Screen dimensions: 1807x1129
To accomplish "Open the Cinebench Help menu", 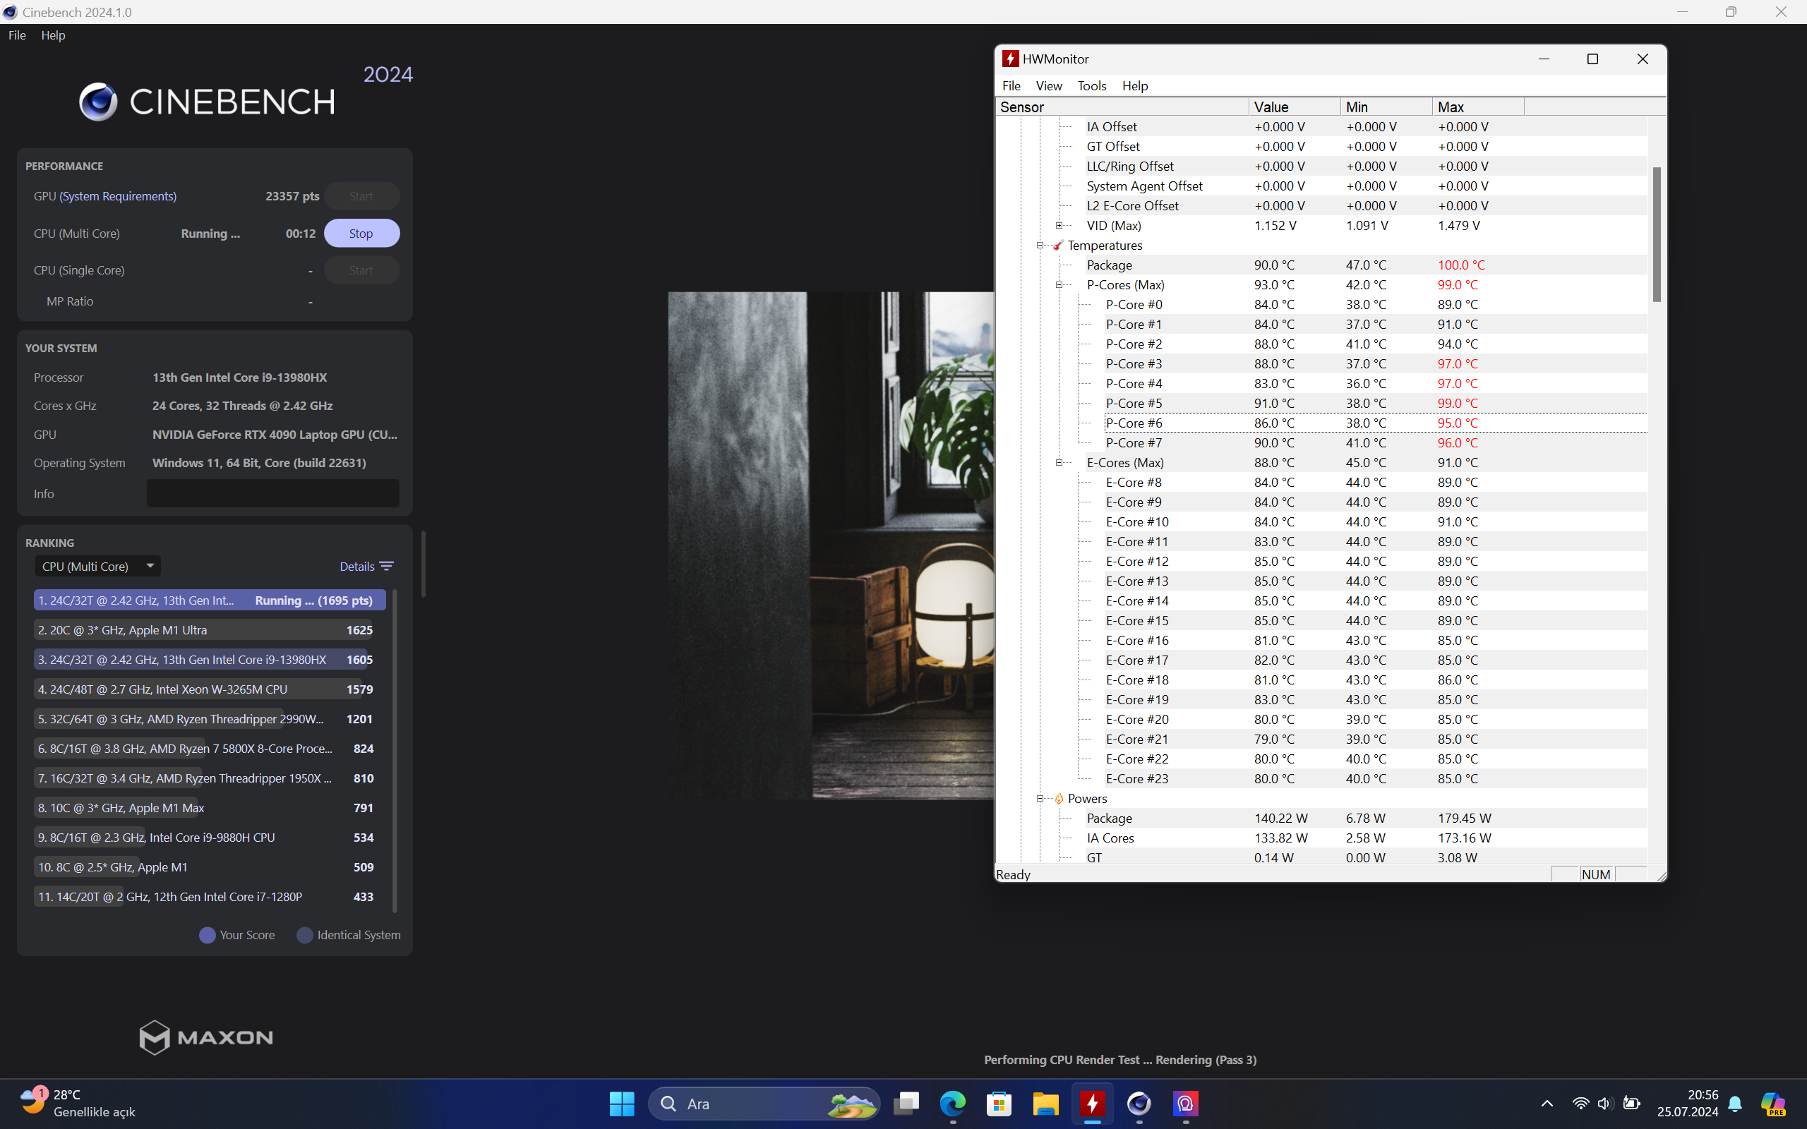I will [53, 35].
